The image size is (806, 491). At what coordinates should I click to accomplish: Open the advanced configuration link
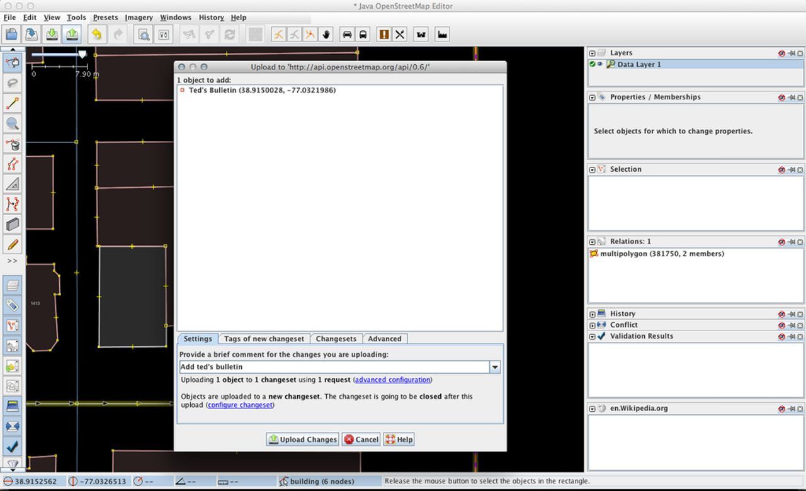tap(392, 380)
